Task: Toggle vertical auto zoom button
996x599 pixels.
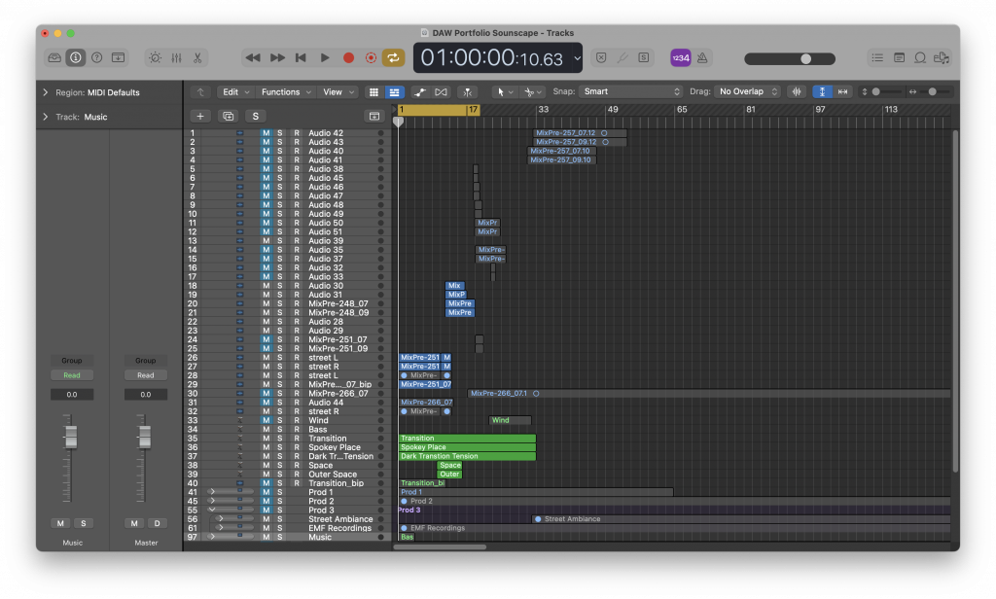Action: (822, 92)
